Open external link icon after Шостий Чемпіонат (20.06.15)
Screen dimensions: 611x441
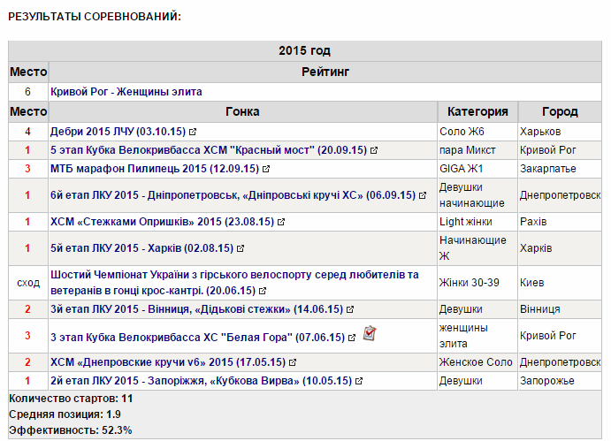pyautogui.click(x=263, y=291)
